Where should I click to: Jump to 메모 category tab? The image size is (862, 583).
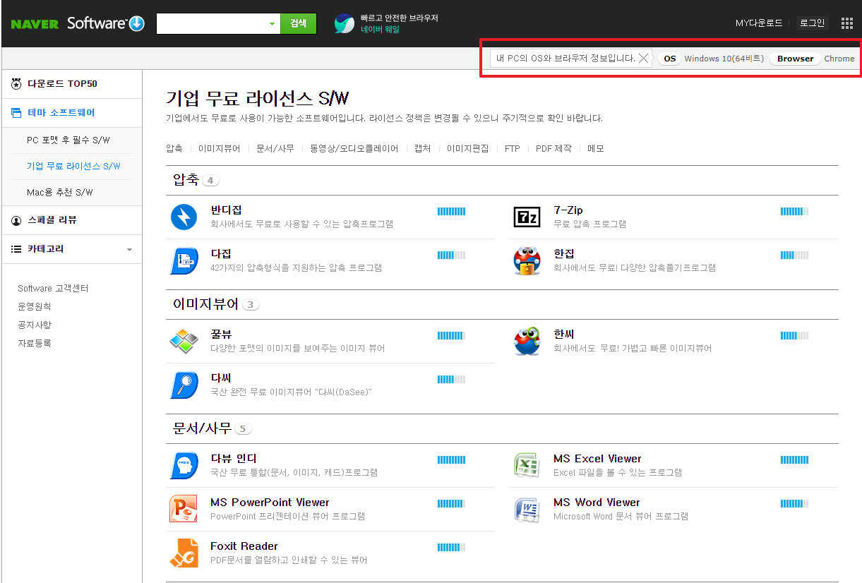click(x=596, y=149)
